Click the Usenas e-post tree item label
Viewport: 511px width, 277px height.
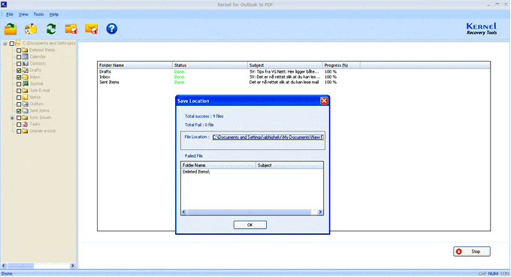point(42,131)
